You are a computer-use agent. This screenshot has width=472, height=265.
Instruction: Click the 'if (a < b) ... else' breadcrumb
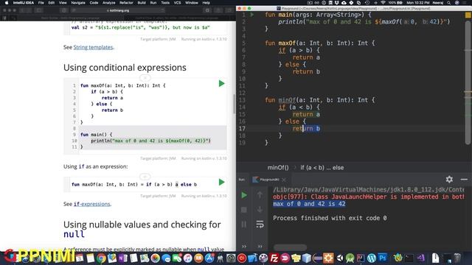tap(322, 168)
